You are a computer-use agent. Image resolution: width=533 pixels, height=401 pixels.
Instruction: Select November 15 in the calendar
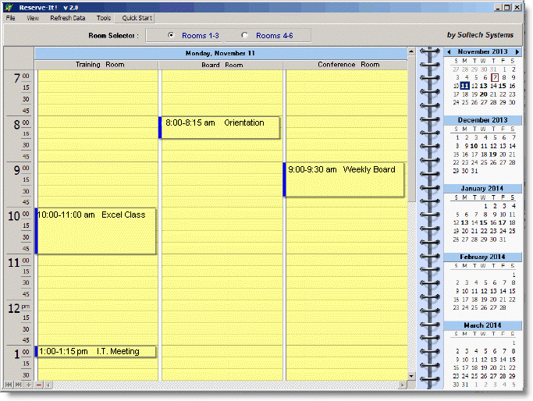(x=503, y=86)
